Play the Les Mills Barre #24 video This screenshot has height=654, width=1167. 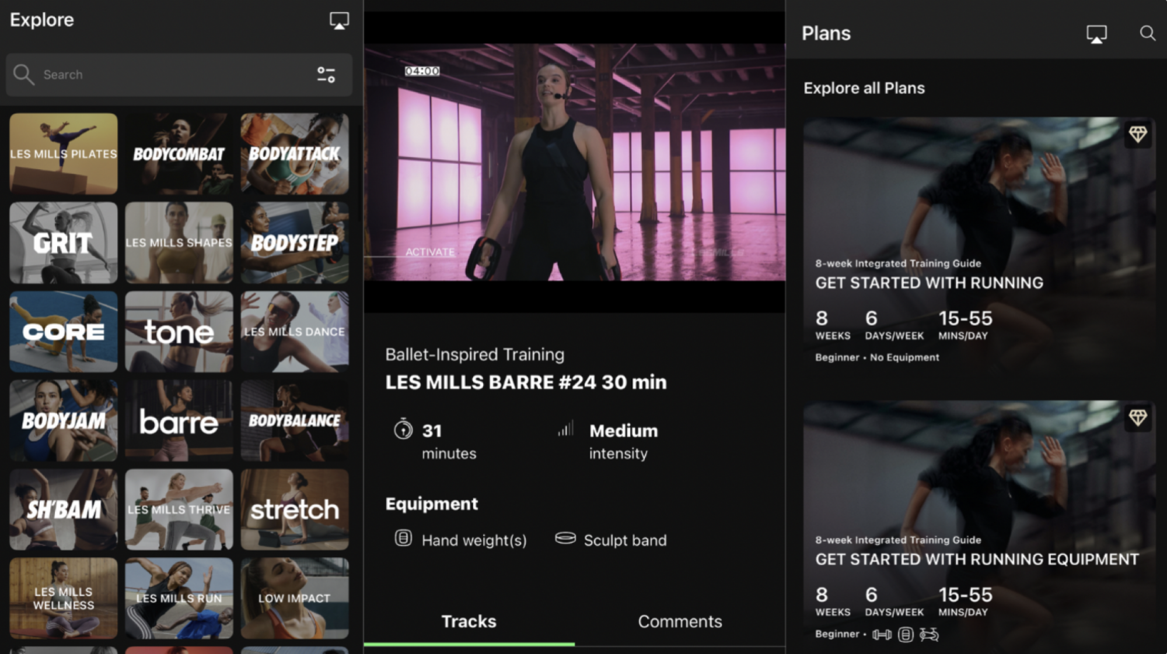574,162
